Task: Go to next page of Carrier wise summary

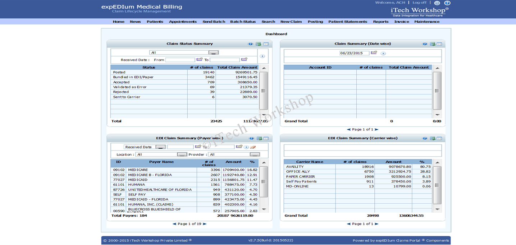Action: [376, 224]
